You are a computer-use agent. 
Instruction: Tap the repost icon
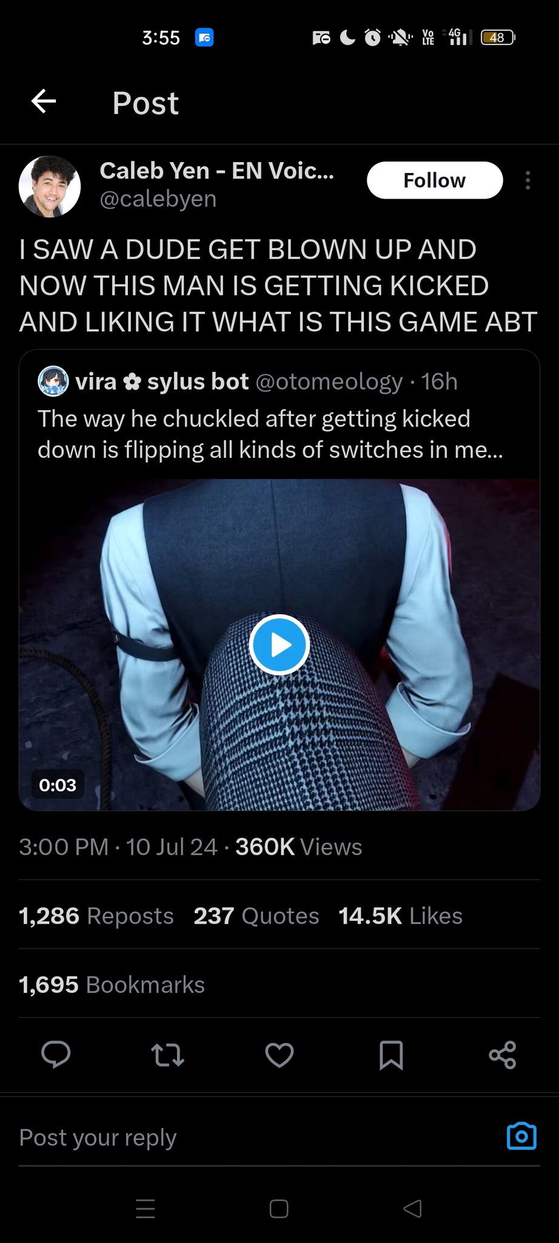click(167, 1055)
